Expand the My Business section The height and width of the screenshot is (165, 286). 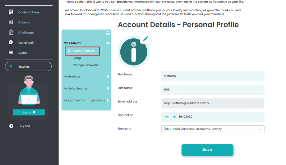pos(108,76)
